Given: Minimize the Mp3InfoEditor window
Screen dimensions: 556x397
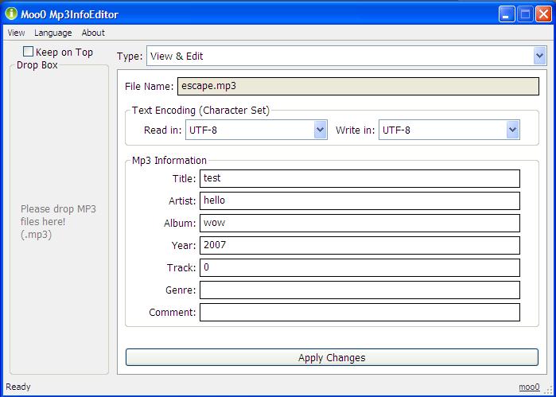Looking at the screenshot, I should pos(507,14).
